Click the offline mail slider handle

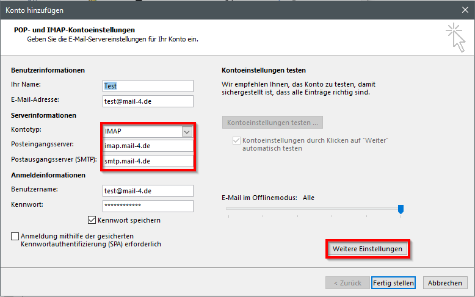tap(401, 209)
